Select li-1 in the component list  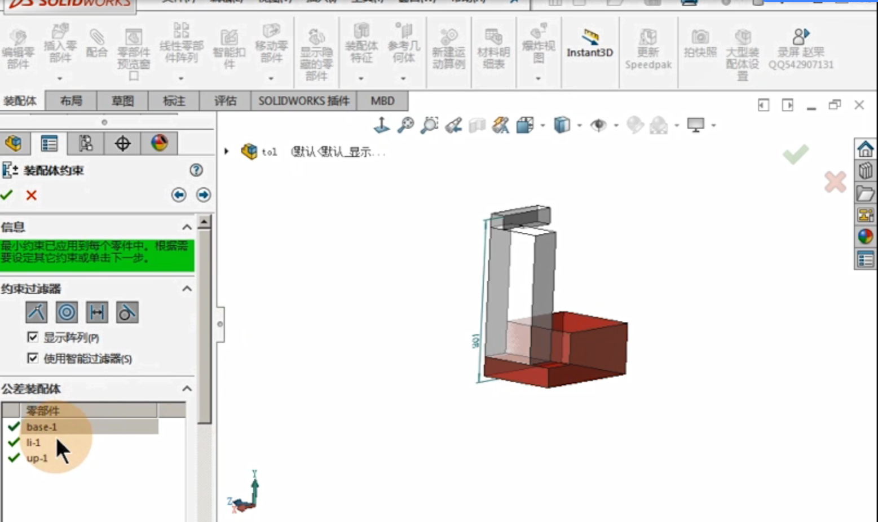(34, 443)
